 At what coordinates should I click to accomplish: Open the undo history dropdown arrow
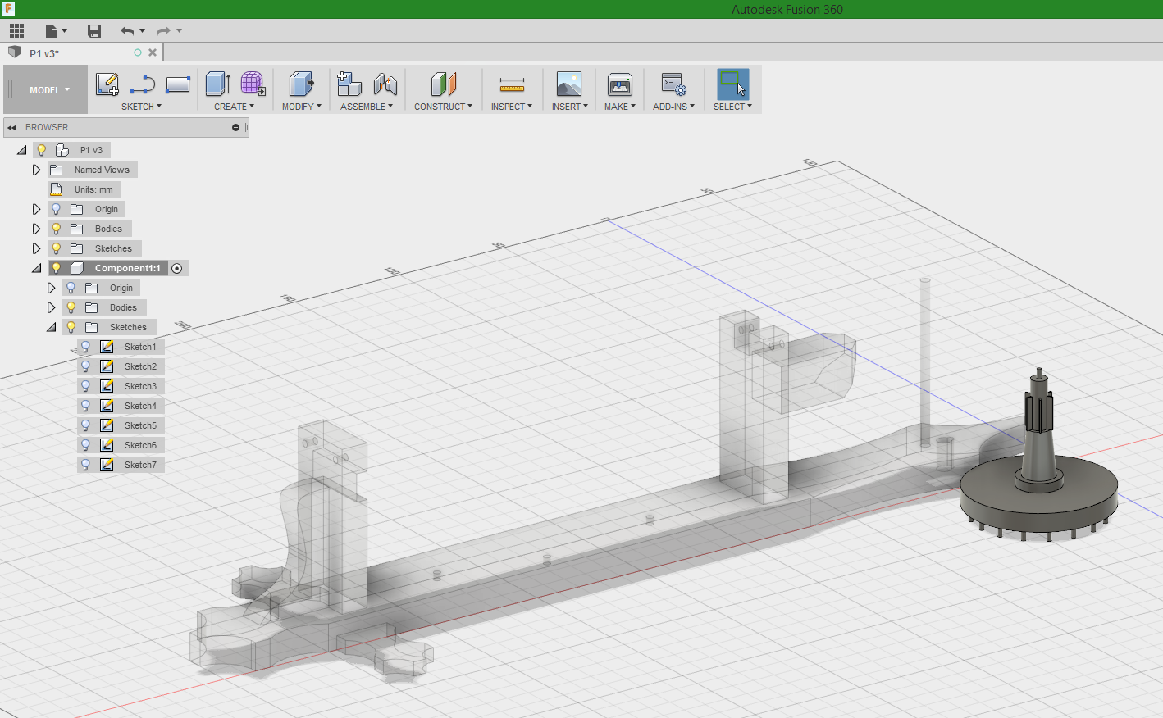click(143, 31)
